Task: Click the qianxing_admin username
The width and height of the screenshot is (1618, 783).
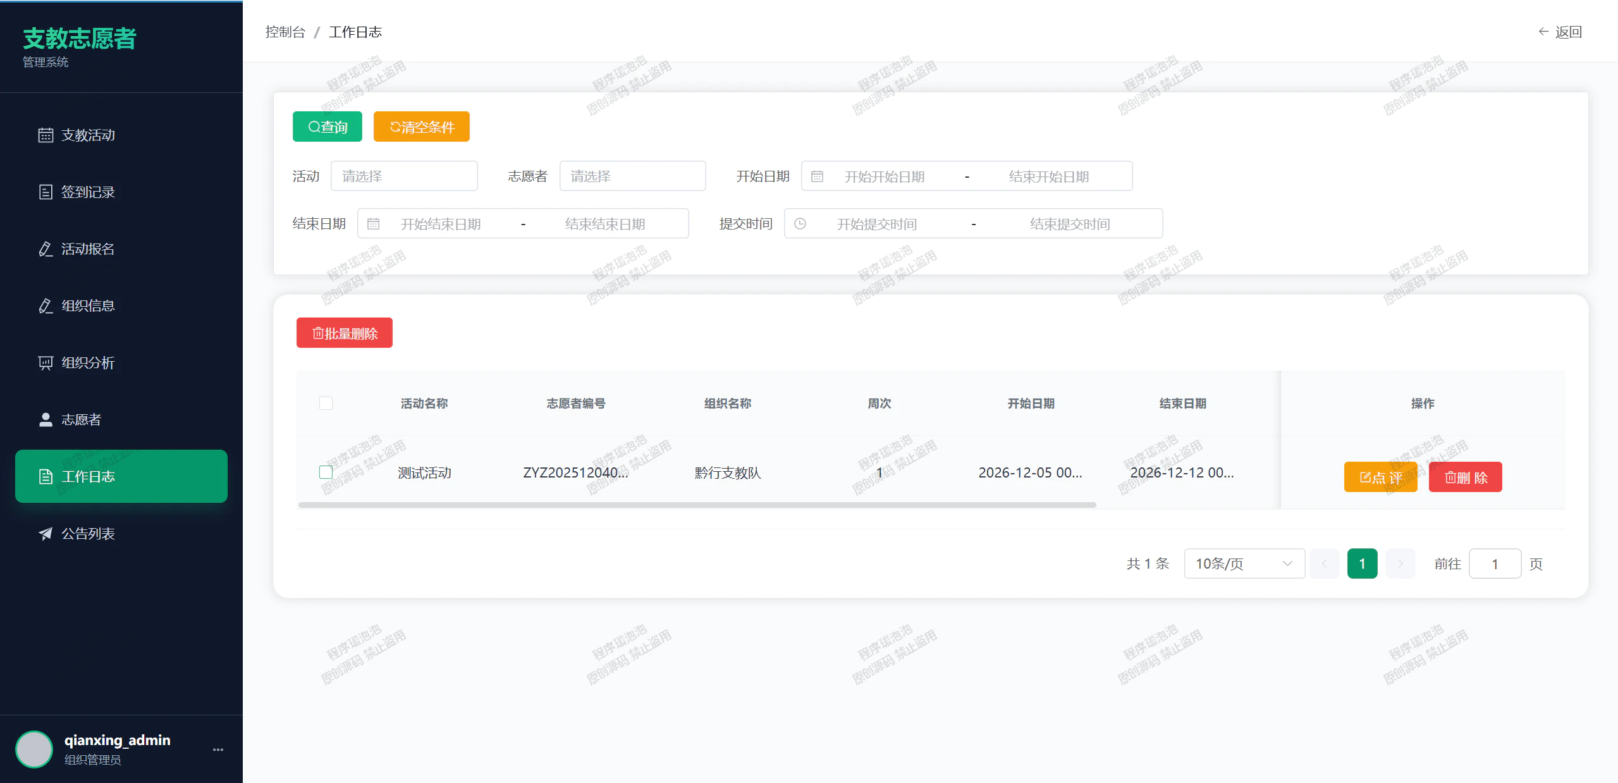Action: 118,740
